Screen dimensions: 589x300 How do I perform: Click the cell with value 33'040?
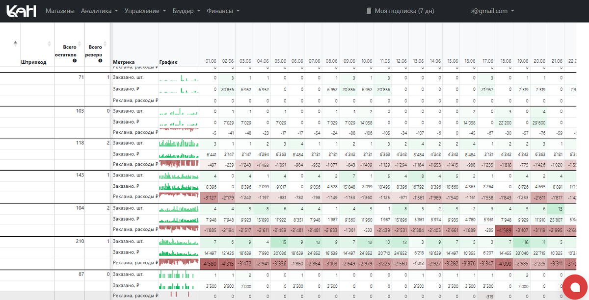521,252
